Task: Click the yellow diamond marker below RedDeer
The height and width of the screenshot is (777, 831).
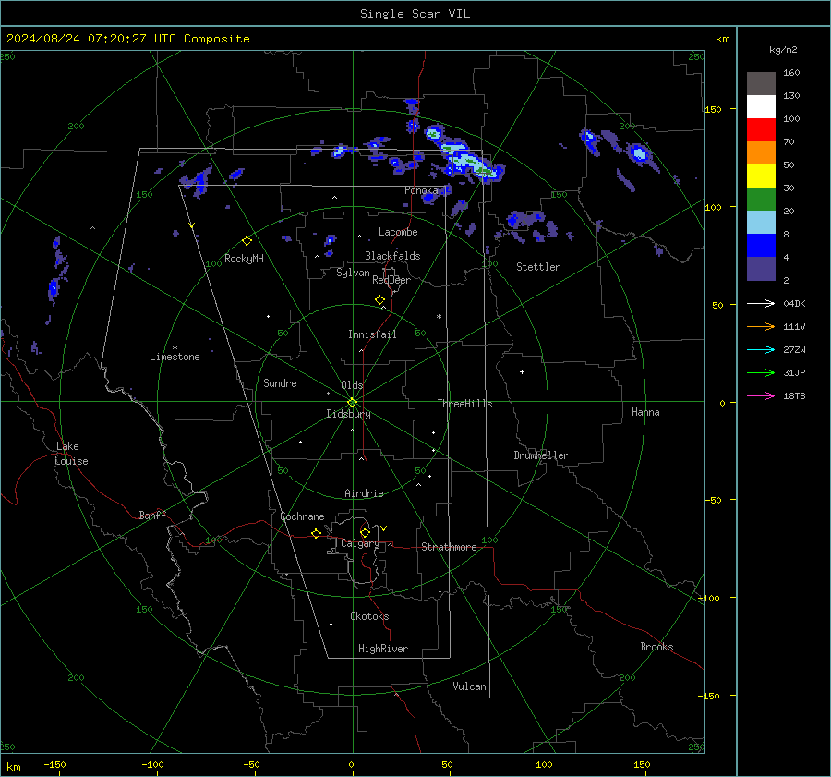Action: (x=379, y=300)
